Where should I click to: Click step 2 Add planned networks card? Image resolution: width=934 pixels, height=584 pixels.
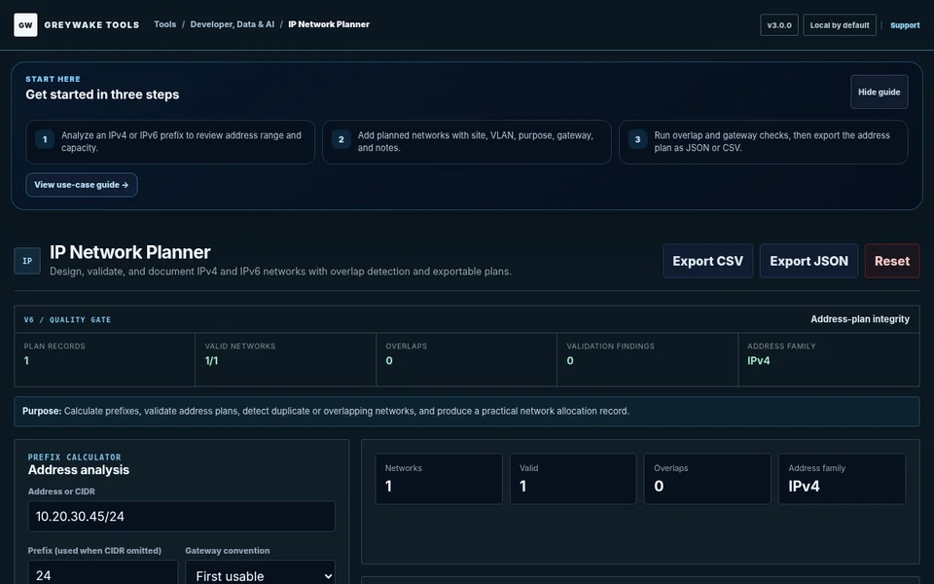[x=467, y=142]
